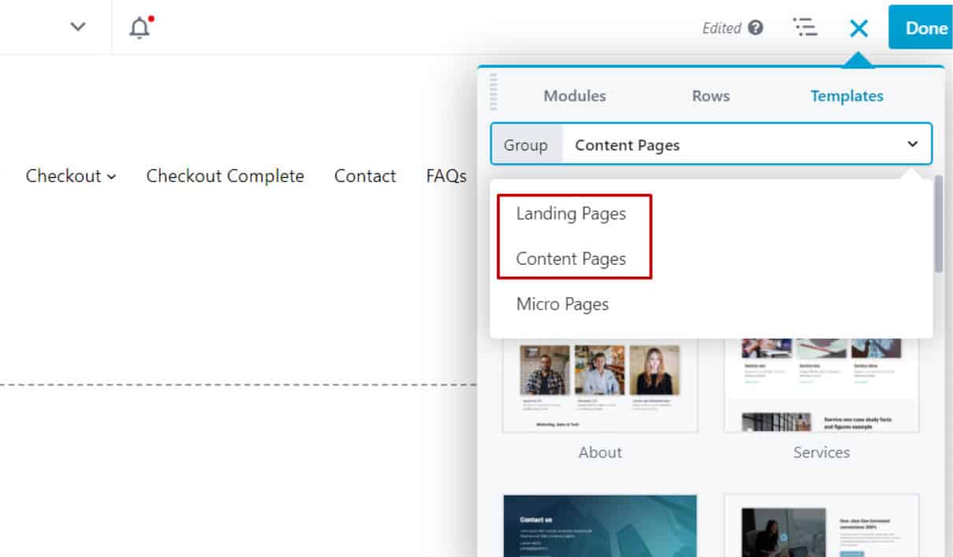Choose Landing Pages from group list

tap(571, 214)
